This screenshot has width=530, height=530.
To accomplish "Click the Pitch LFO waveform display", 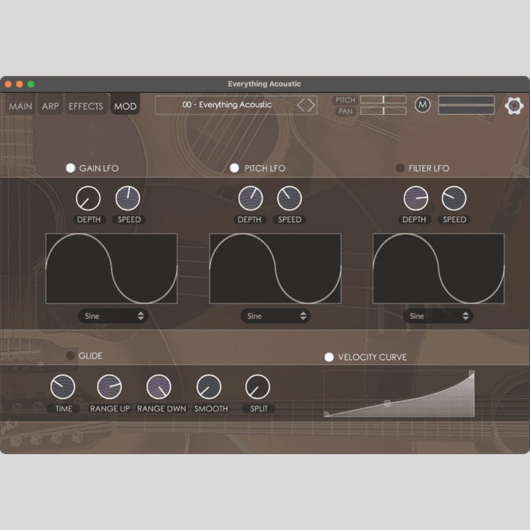I will click(x=275, y=269).
